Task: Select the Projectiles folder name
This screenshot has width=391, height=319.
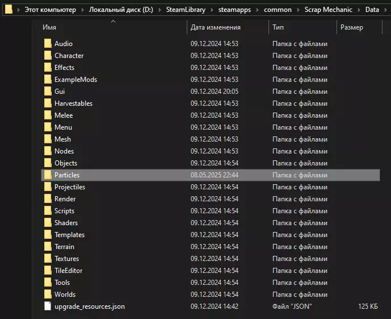Action: [70, 187]
